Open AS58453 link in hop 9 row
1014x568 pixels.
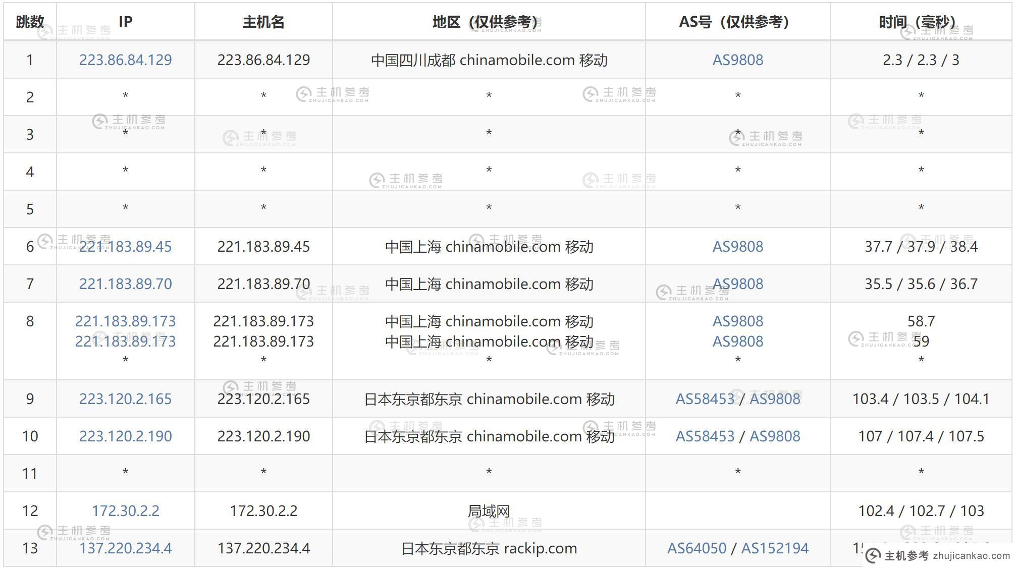click(705, 399)
